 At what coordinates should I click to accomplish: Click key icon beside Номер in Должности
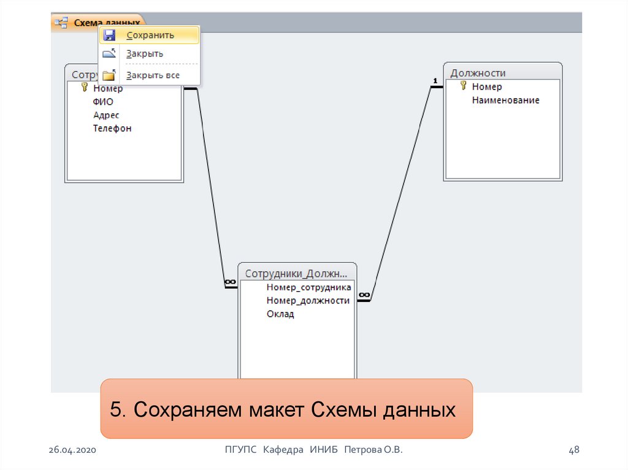pyautogui.click(x=464, y=86)
